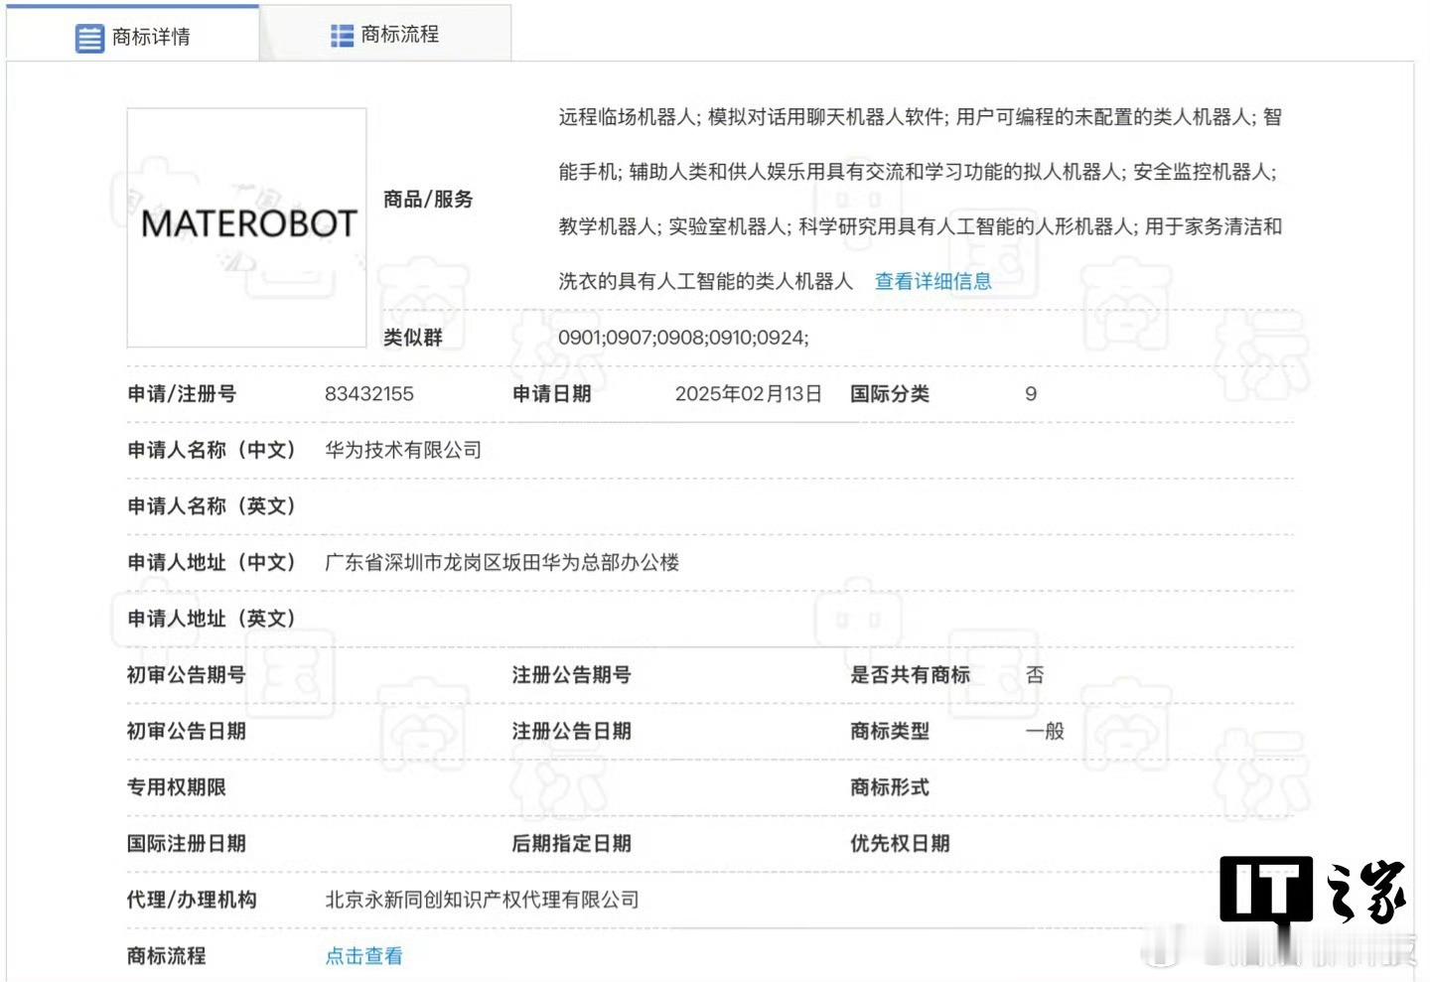
Task: Click the 申请人名称（英文） label
Action: tap(212, 506)
